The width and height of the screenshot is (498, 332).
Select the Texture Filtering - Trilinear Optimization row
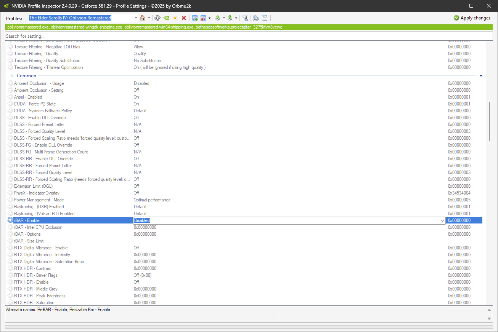[x=245, y=67]
